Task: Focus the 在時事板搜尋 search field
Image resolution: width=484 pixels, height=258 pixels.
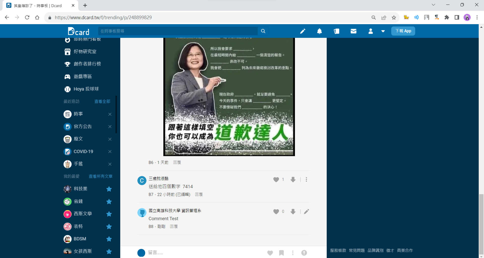Action: pyautogui.click(x=178, y=31)
